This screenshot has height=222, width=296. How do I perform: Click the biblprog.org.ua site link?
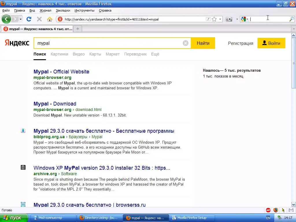coord(49,137)
